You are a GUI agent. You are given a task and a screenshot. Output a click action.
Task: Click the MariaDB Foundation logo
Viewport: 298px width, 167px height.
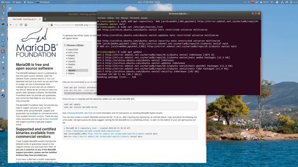coord(37,43)
